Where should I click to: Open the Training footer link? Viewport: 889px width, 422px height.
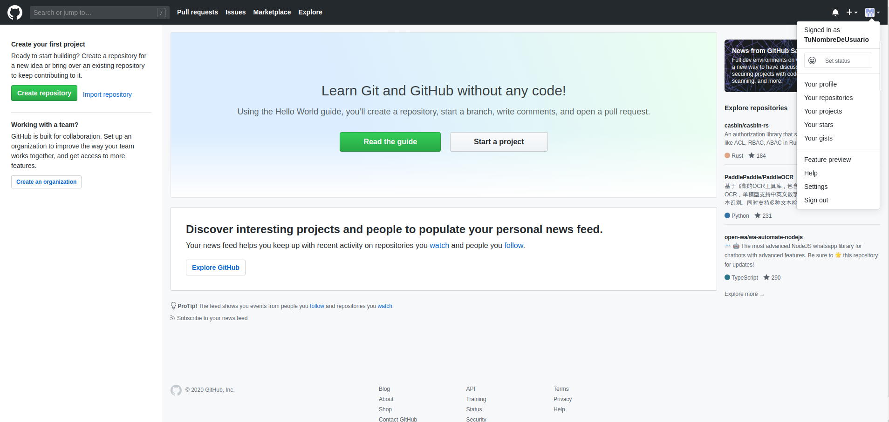point(476,399)
